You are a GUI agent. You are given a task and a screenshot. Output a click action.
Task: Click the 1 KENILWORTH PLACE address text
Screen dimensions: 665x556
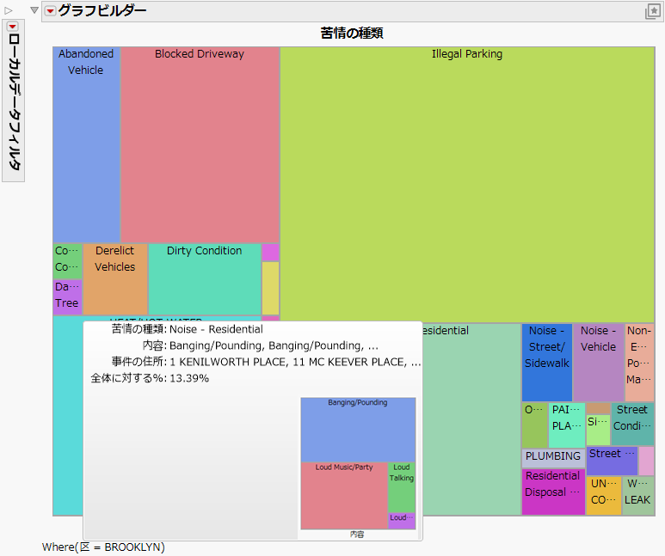tap(229, 362)
